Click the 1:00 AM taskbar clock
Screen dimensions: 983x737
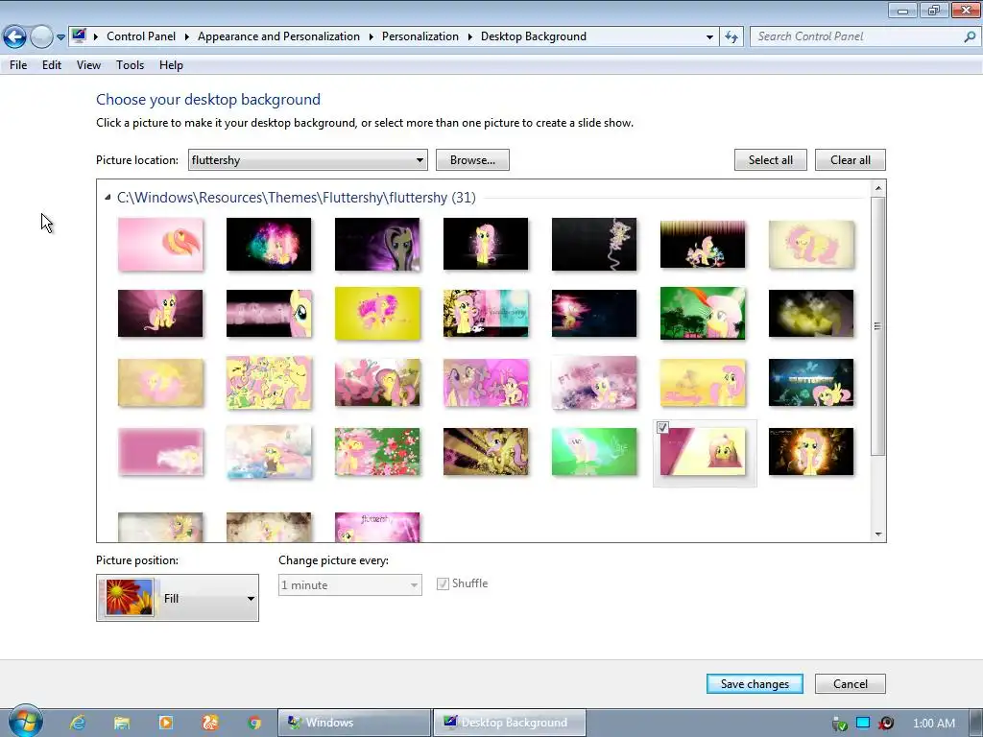pyautogui.click(x=933, y=724)
